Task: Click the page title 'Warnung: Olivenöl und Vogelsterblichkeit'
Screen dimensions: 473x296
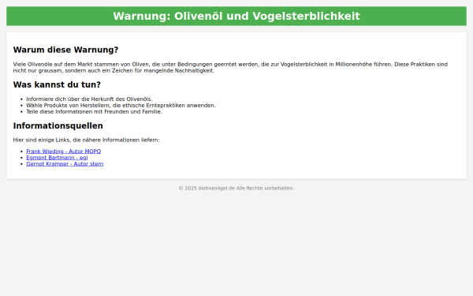Action: 236,16
